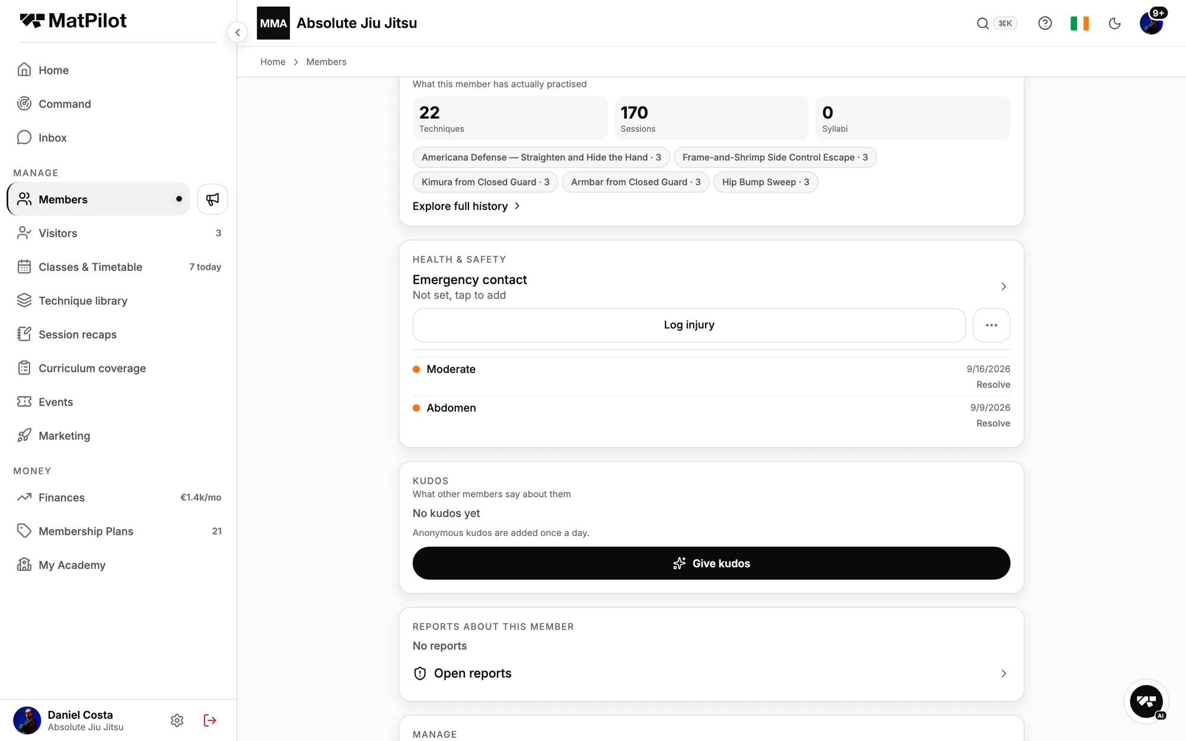Select the Kimura from Closed Guard chip
1186x741 pixels.
click(485, 182)
